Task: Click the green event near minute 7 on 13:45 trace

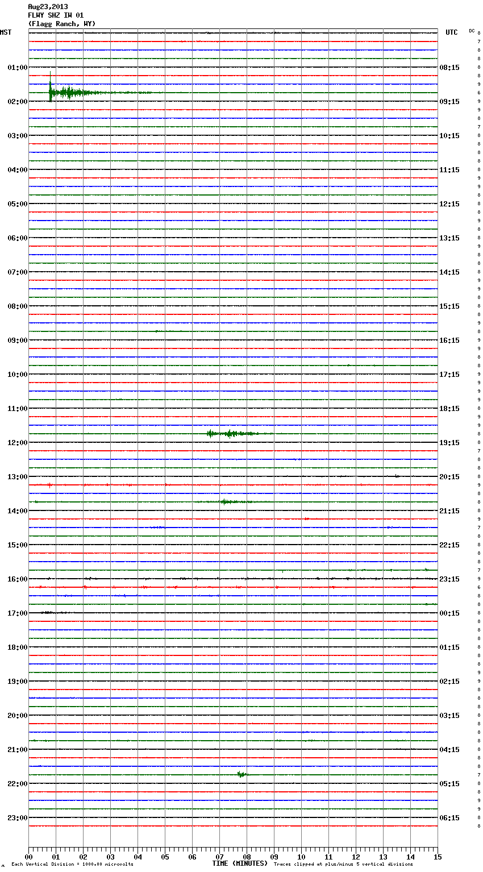Action: pos(234,501)
